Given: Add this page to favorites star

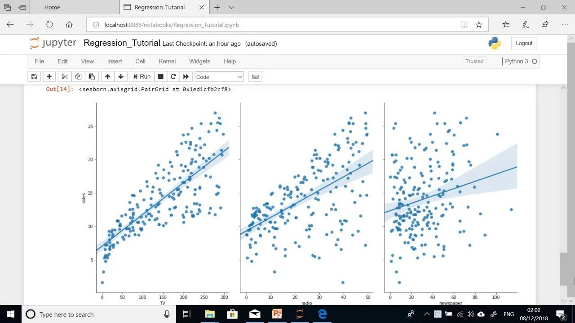Looking at the screenshot, I should (479, 25).
